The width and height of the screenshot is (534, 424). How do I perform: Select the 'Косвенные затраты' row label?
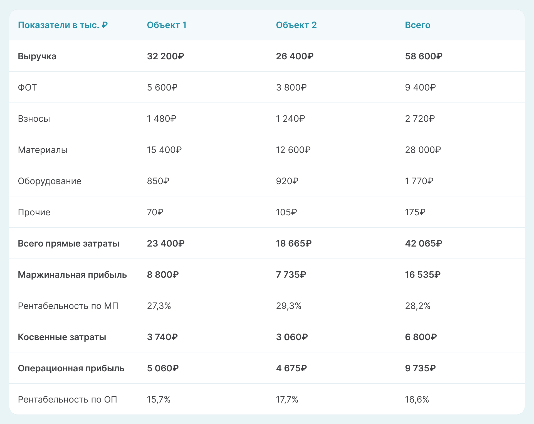click(x=62, y=337)
